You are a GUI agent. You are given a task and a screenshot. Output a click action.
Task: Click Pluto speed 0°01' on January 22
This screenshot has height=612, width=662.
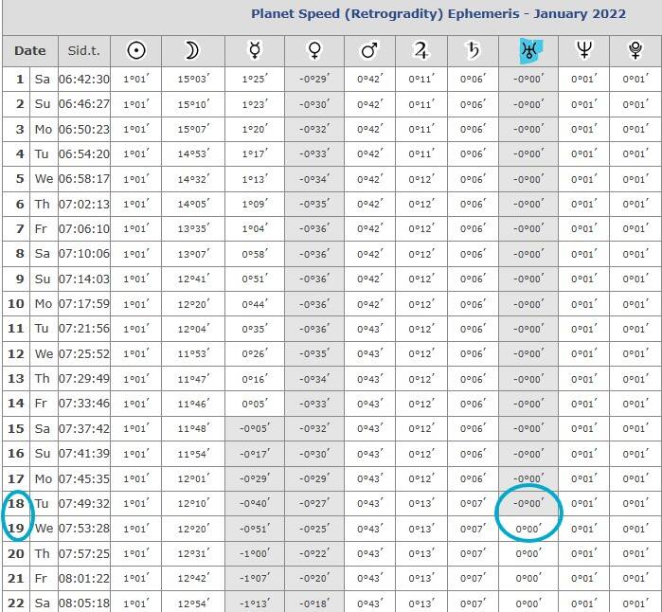tap(635, 603)
